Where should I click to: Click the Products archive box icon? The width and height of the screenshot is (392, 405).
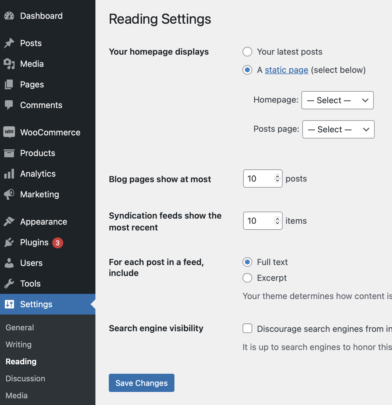(9, 153)
